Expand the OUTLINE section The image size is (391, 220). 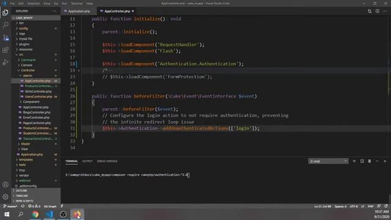[x=35, y=191]
